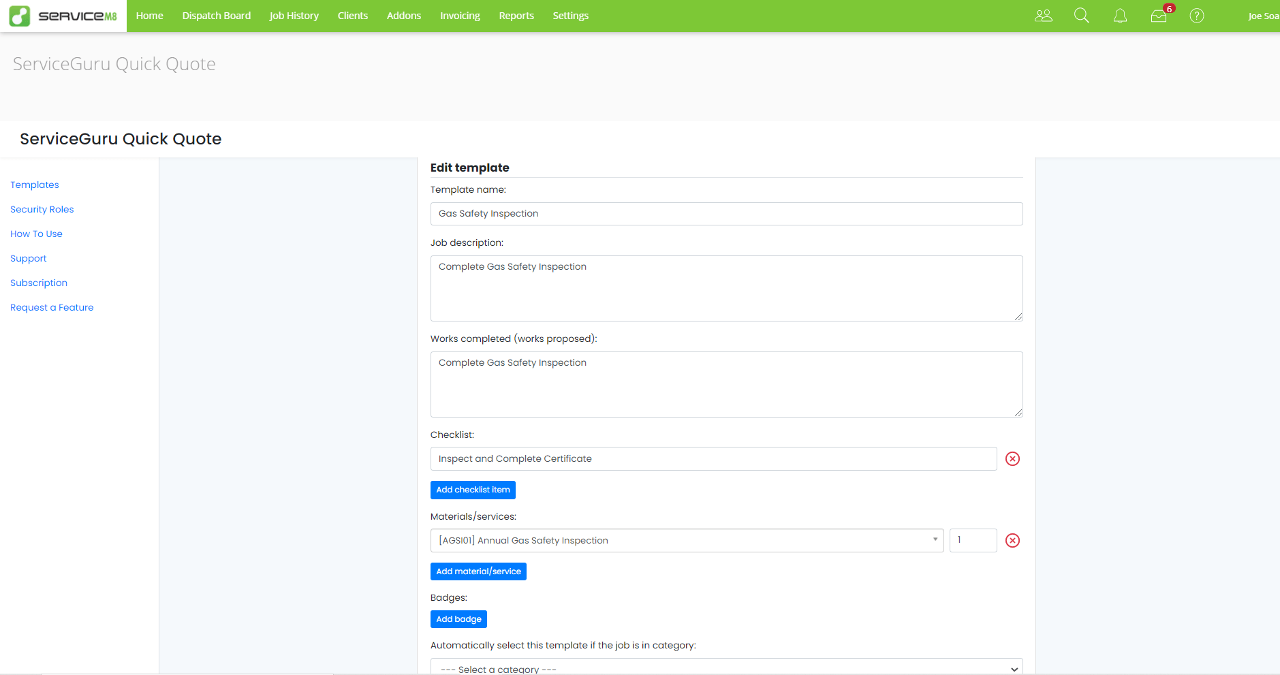Open Security Roles sidebar link
Image resolution: width=1280 pixels, height=675 pixels.
[x=42, y=210]
